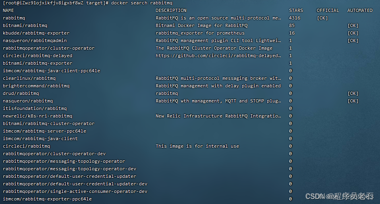Image resolution: width=380 pixels, height=204 pixels.
Task: Select 'rabbitmqoperator/cluster-operator' image name
Action: (49, 48)
